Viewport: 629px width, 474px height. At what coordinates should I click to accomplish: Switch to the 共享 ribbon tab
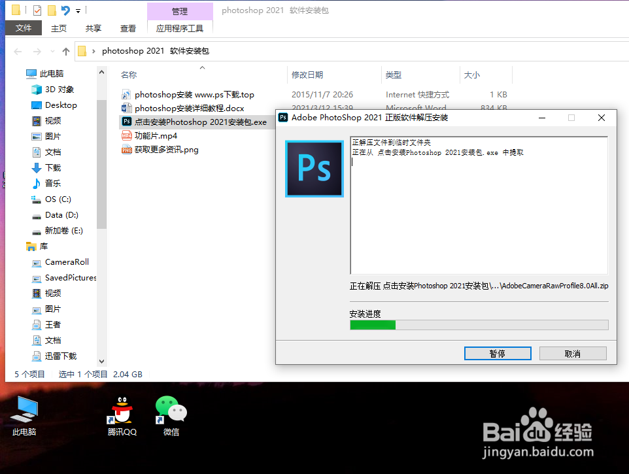click(93, 28)
